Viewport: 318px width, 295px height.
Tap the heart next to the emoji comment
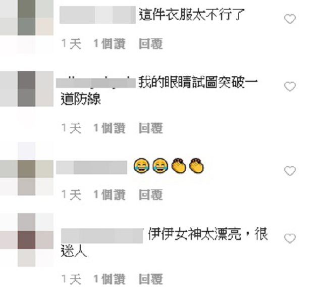pyautogui.click(x=290, y=171)
